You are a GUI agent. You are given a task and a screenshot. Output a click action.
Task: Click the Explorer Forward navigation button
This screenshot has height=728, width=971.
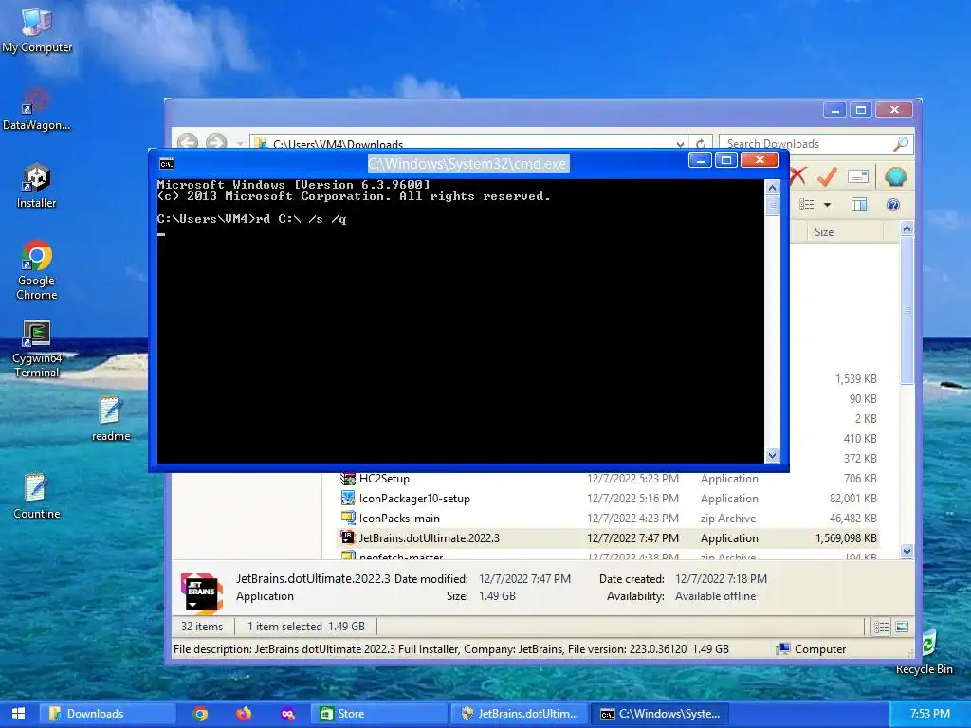point(216,143)
